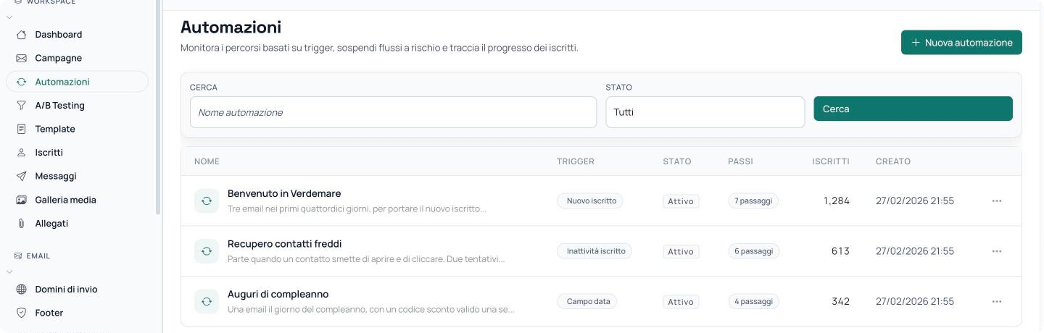Click the Nuova automazione button
1044x333 pixels.
click(x=961, y=43)
